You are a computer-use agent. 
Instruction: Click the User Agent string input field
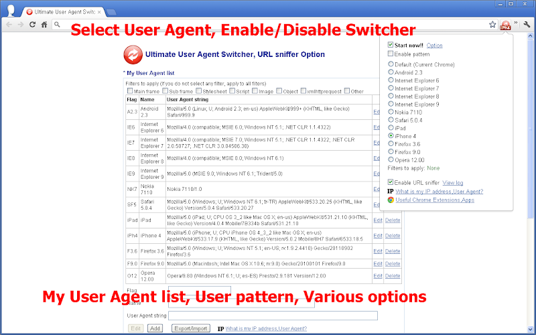click(x=273, y=316)
